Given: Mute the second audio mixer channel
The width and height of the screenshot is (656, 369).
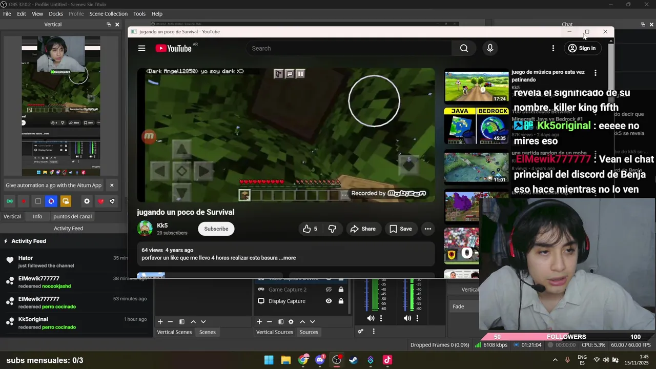Looking at the screenshot, I should click(x=407, y=318).
